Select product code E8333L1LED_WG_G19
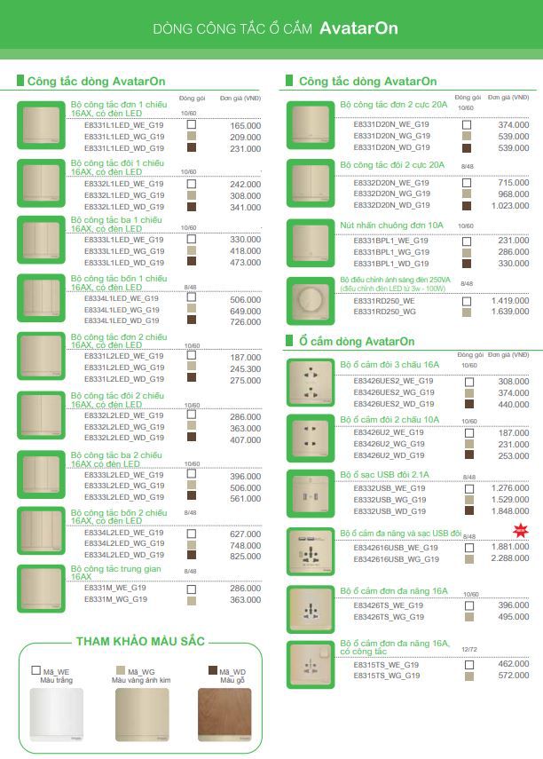The image size is (543, 759). pos(124,251)
